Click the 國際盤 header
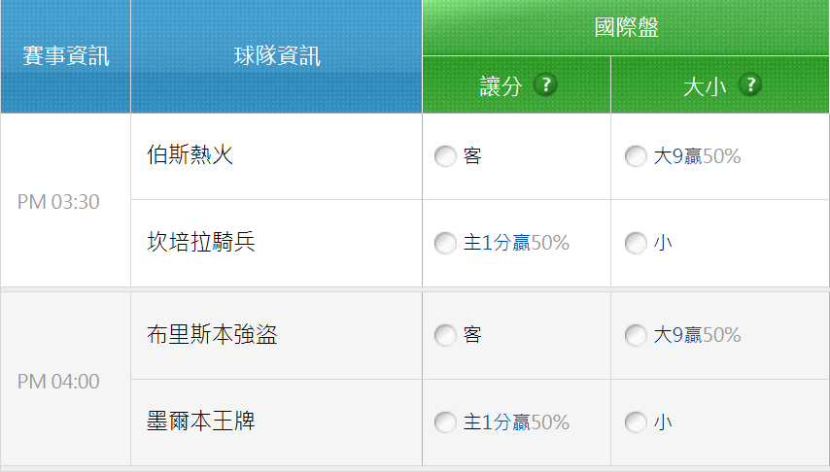The width and height of the screenshot is (830, 472). click(626, 27)
